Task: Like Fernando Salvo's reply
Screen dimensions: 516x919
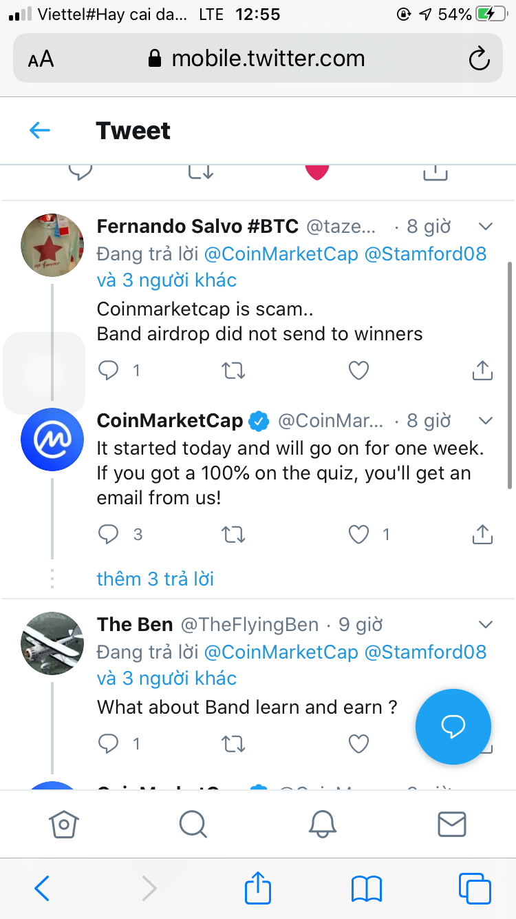Action: 358,371
